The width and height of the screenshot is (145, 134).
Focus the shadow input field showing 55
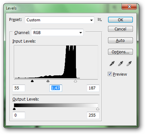pyautogui.click(x=19, y=88)
